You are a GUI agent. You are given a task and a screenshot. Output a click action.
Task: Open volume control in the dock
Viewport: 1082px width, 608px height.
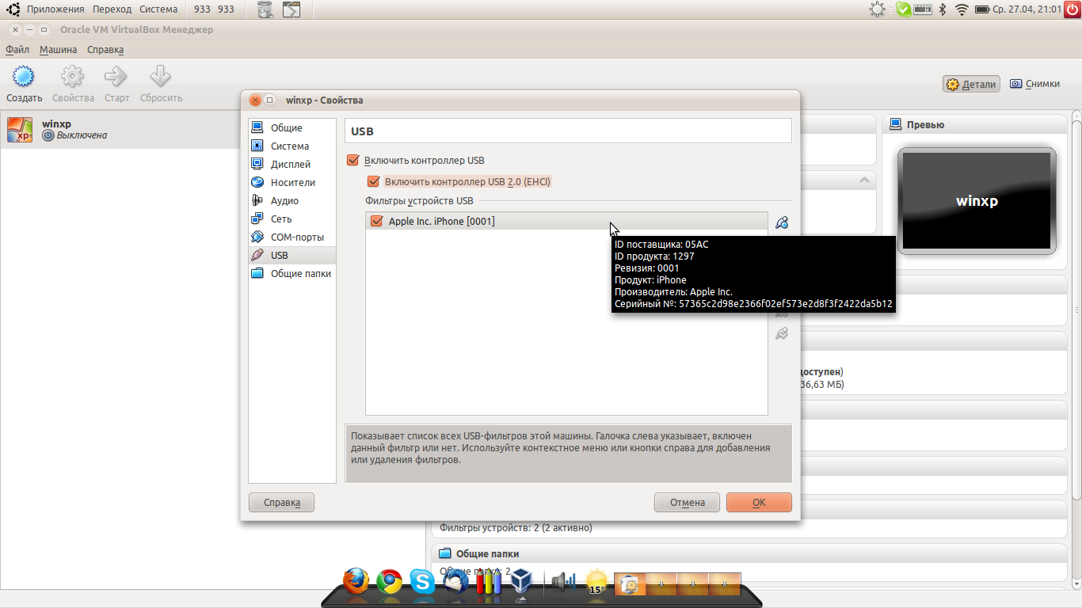563,582
